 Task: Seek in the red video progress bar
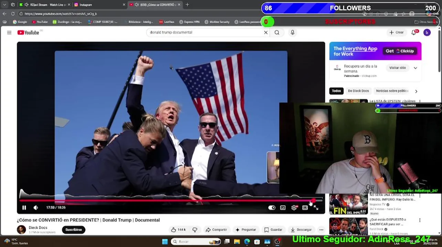point(171,201)
